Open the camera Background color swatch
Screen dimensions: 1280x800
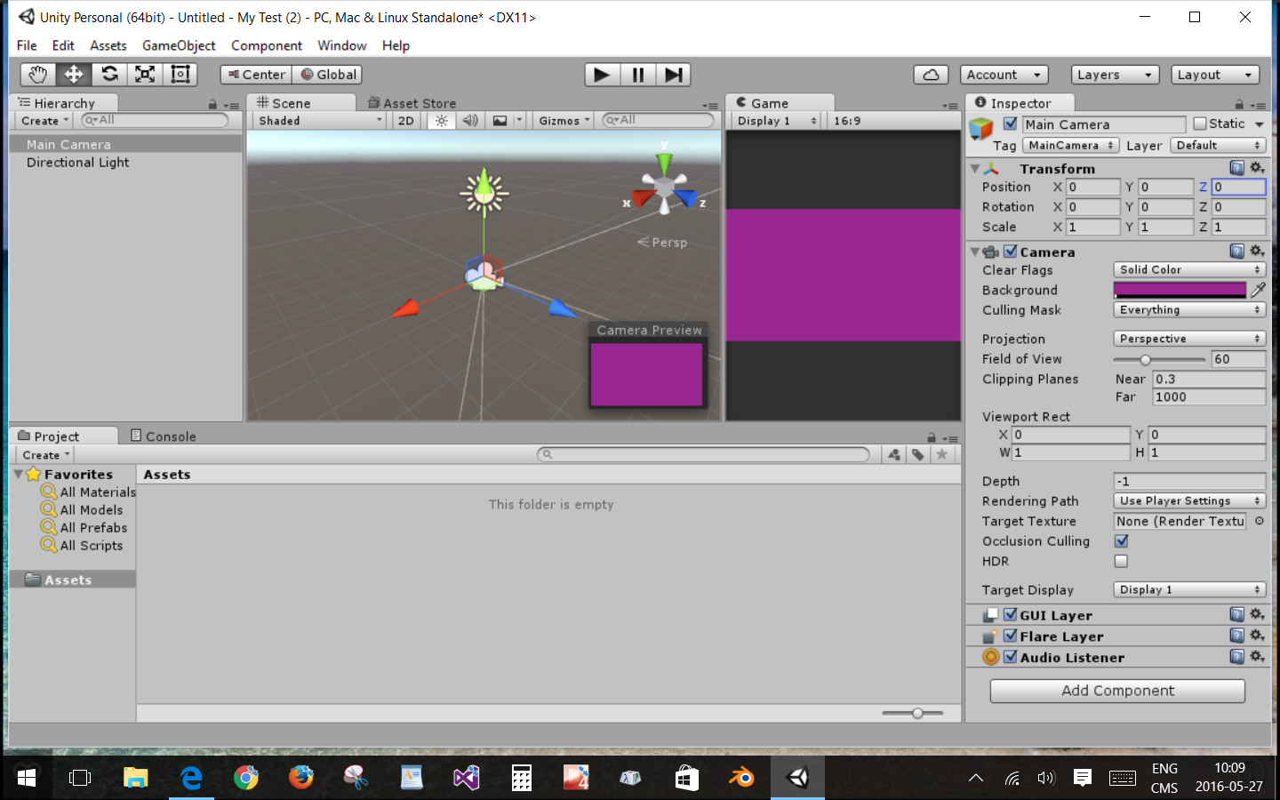tap(1180, 290)
